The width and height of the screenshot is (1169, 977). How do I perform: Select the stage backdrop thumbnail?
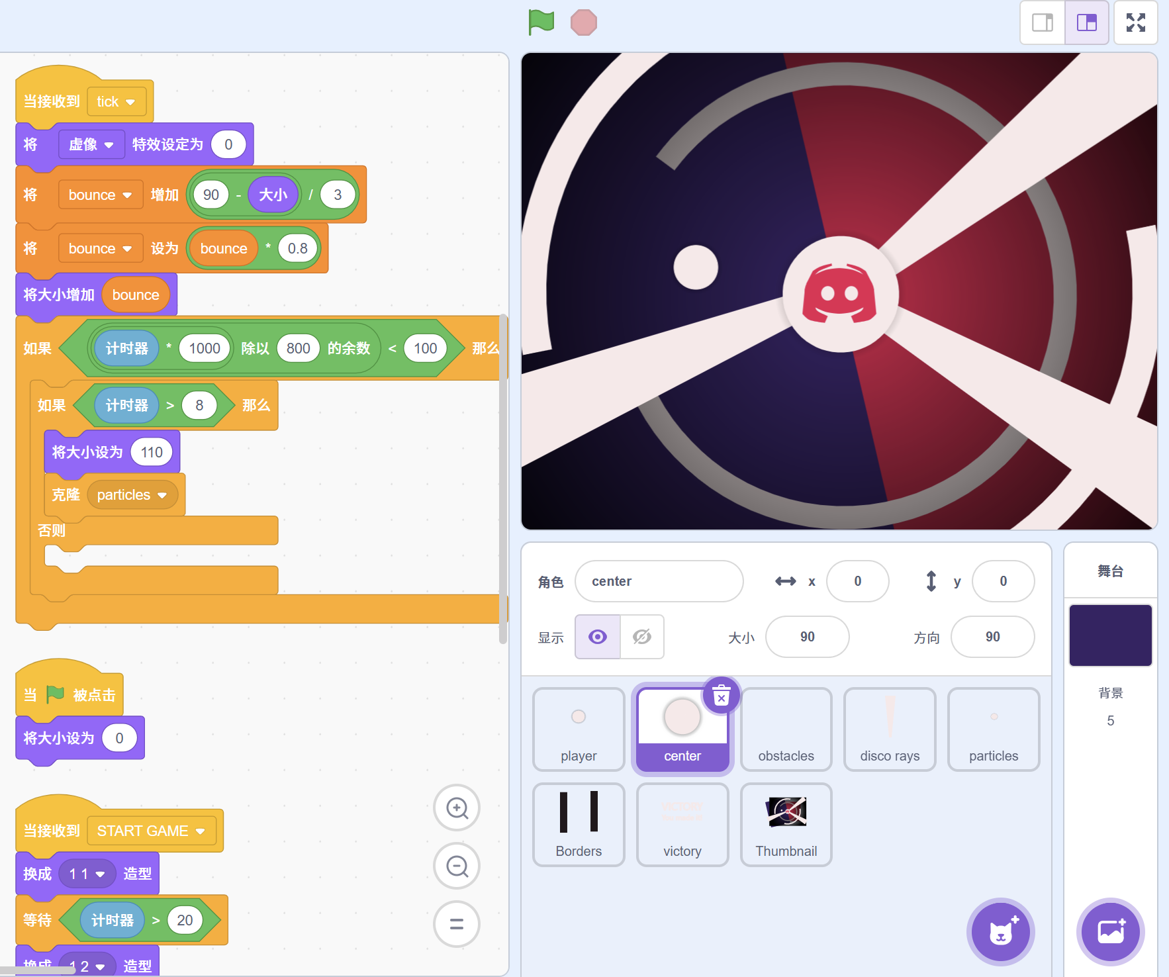pyautogui.click(x=1110, y=635)
